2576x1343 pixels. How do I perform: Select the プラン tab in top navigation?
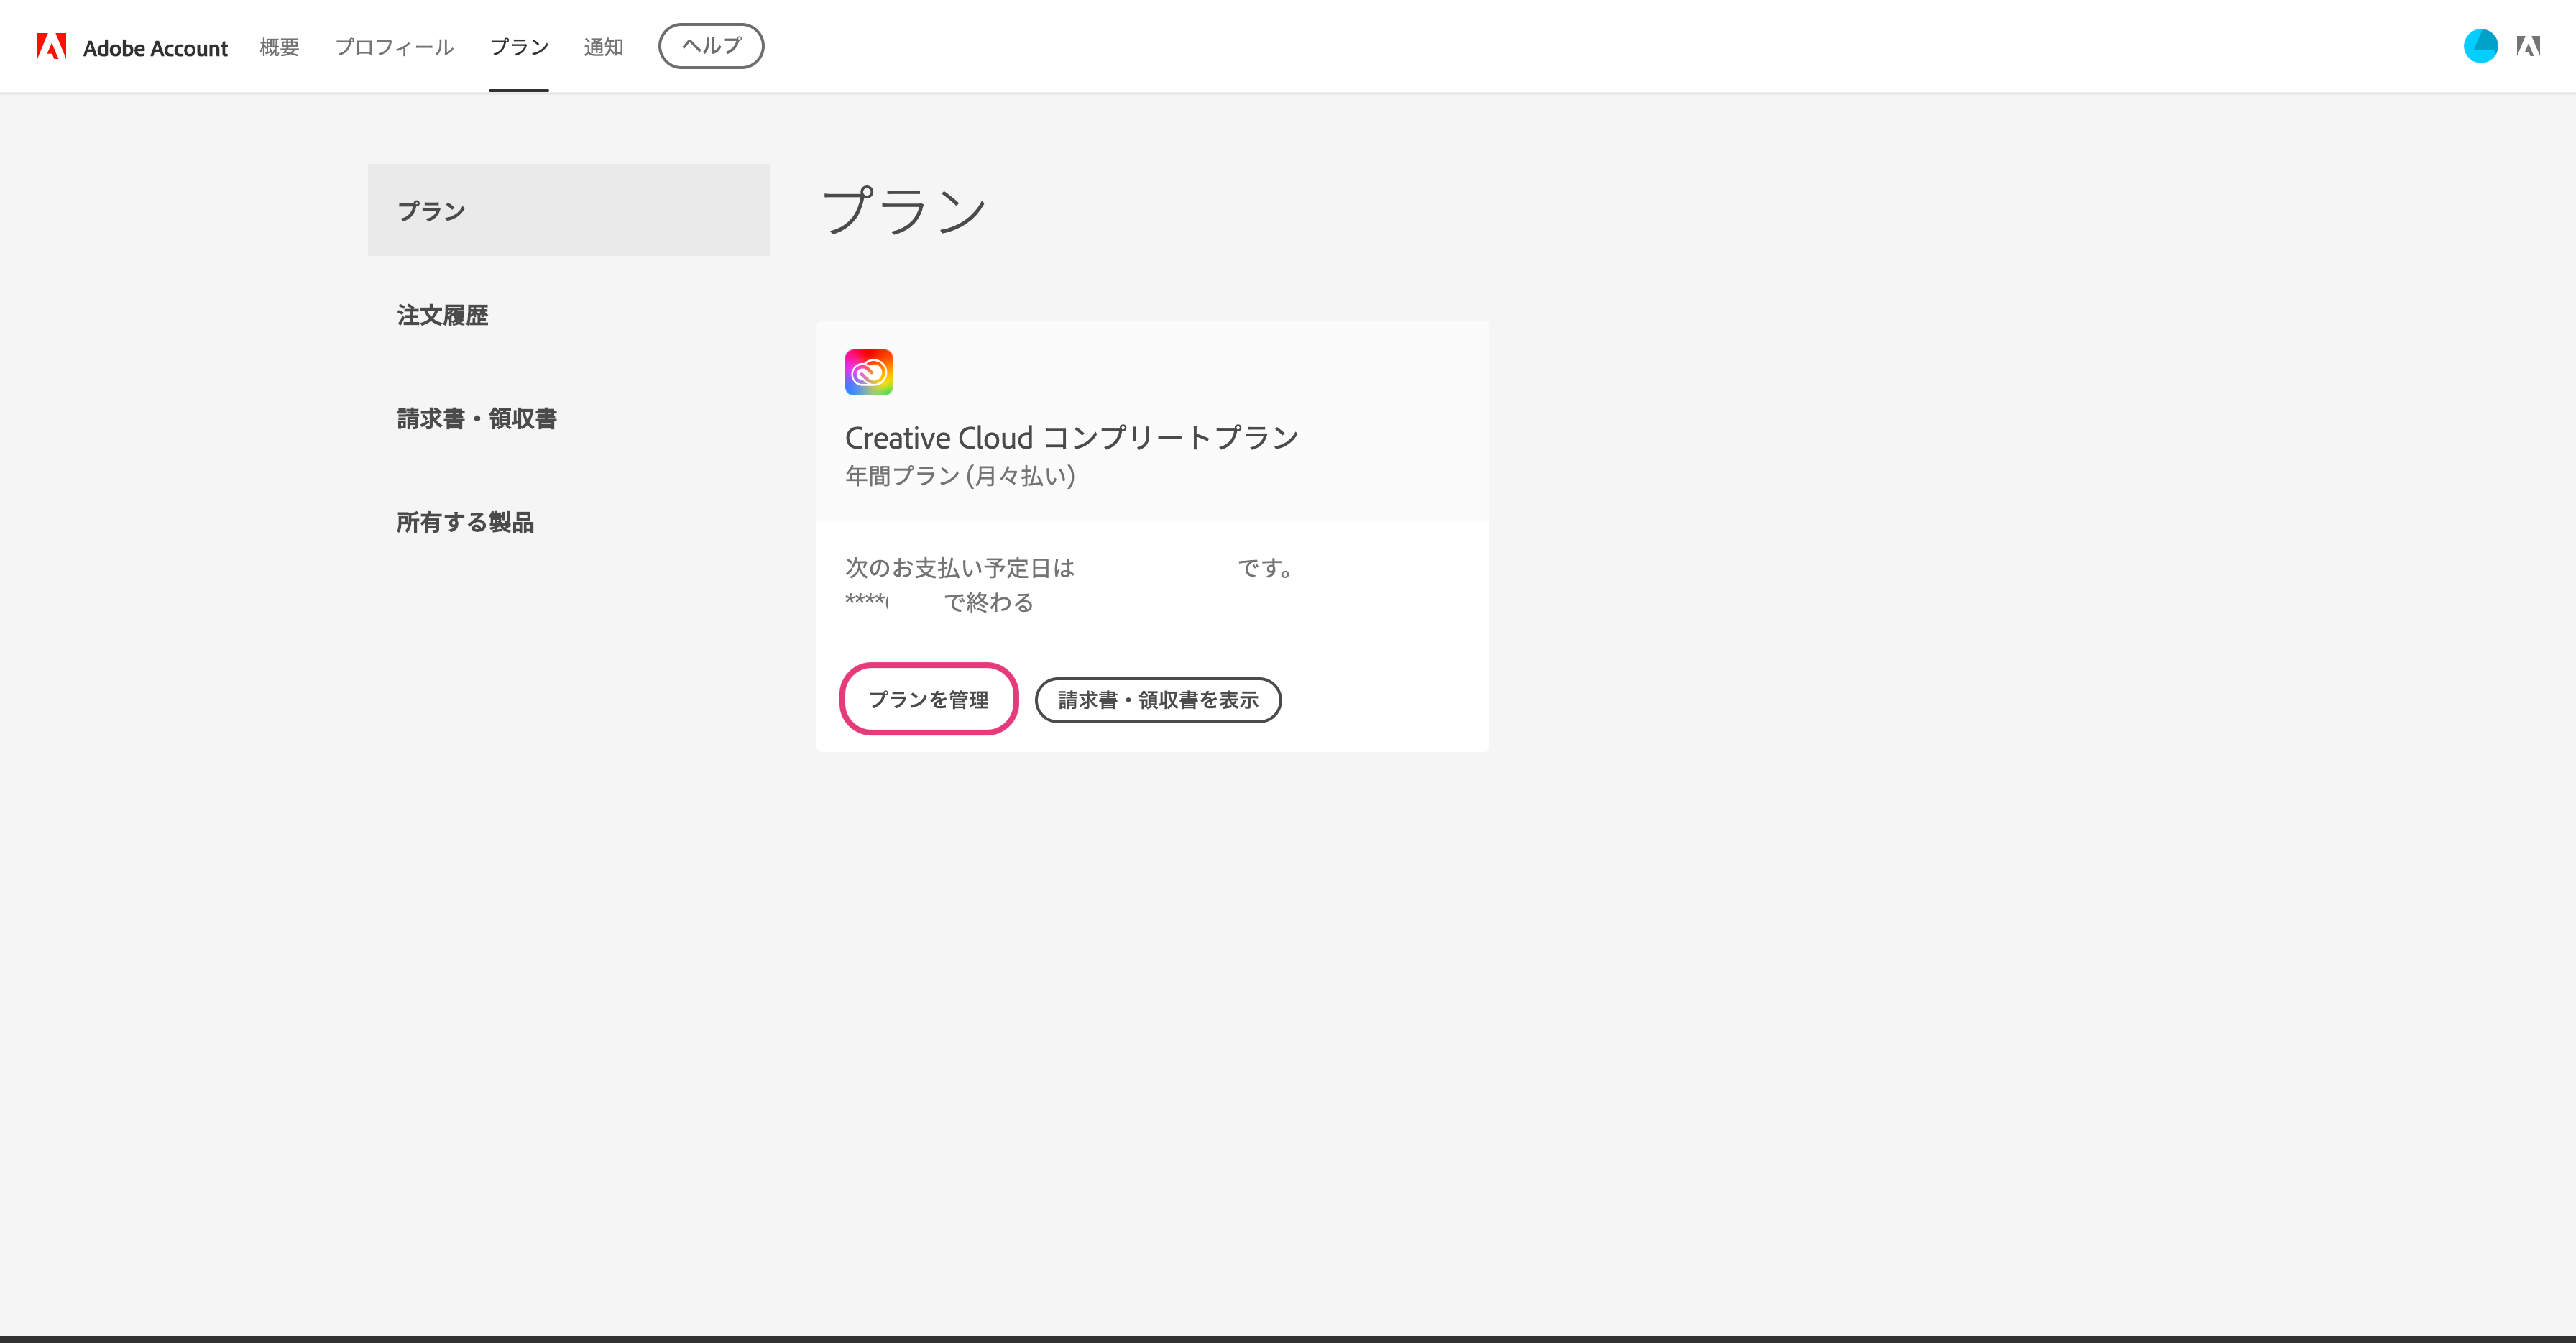pos(519,47)
